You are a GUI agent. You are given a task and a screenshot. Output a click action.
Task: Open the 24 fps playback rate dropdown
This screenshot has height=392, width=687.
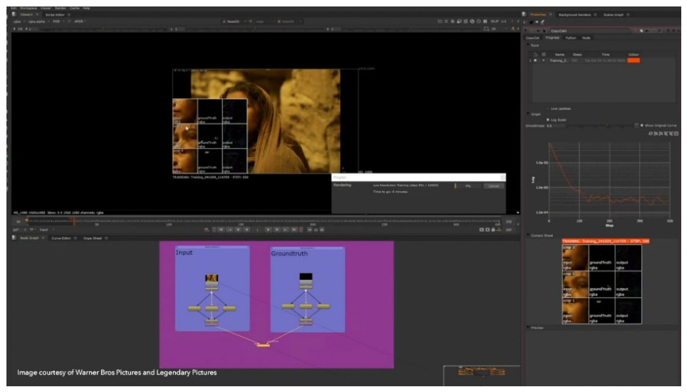pyautogui.click(x=19, y=229)
